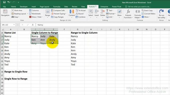
Task: Click Re-run last utility
Action: [x=161, y=14]
